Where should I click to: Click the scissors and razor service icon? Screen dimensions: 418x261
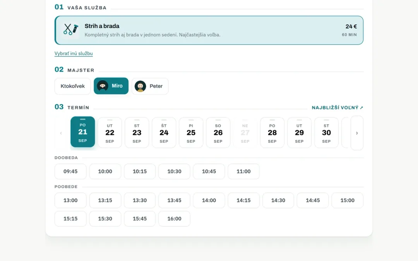(71, 29)
